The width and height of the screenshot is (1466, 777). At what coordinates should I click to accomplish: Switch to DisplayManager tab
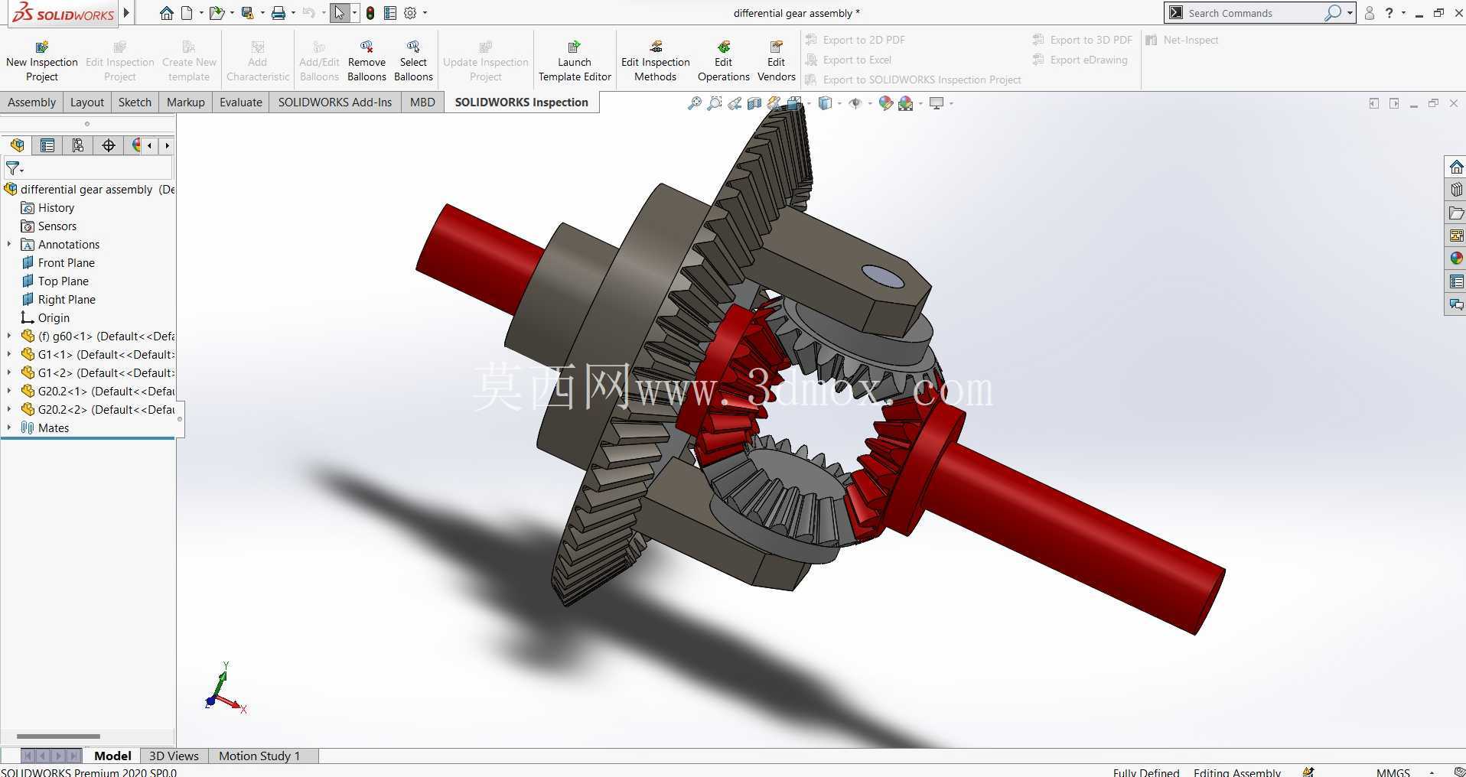coord(136,145)
